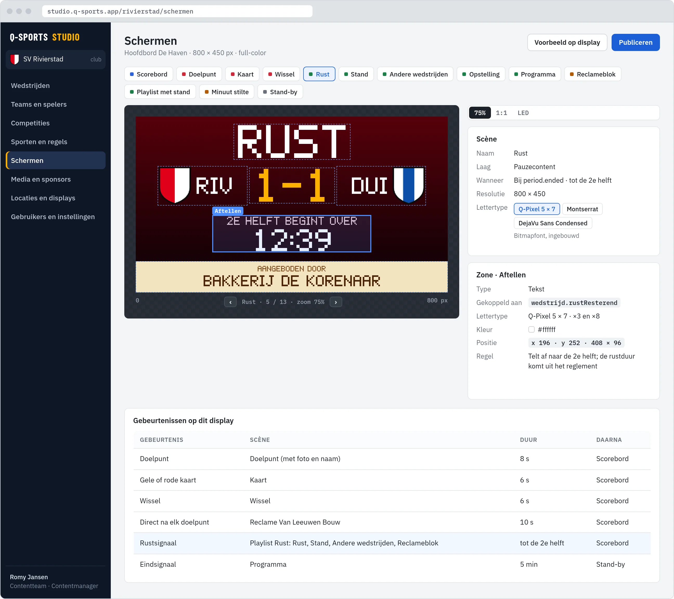Select the Rust scene tab
674x599 pixels.
(x=319, y=74)
